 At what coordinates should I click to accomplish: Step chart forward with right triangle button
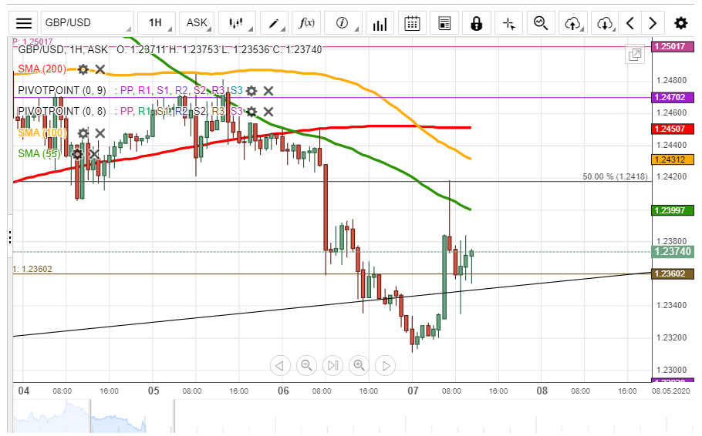(386, 366)
